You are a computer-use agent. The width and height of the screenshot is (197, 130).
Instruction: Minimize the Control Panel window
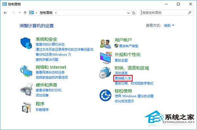166,4
